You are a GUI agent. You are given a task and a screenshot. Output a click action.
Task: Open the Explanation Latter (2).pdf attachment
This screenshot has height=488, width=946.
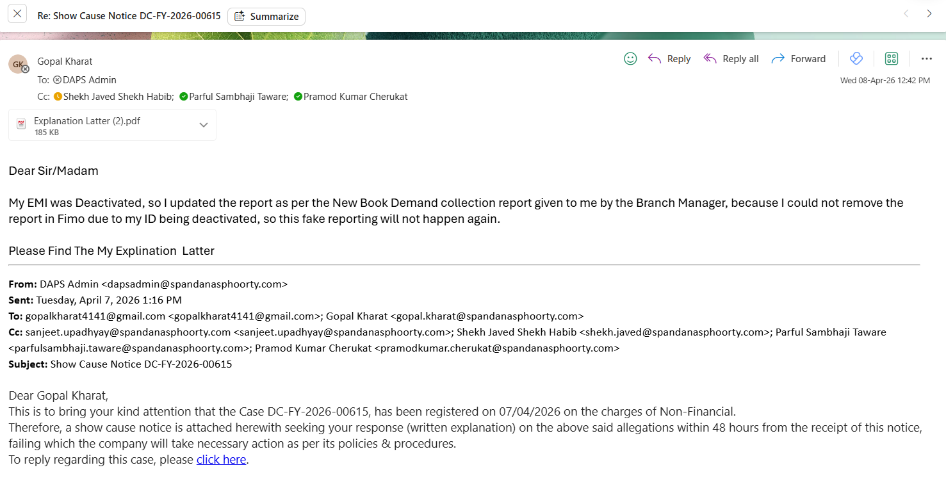click(x=86, y=121)
